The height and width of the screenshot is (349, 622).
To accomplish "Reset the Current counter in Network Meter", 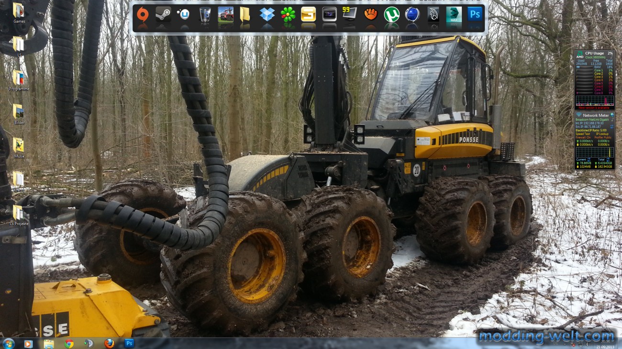I will coord(590,159).
